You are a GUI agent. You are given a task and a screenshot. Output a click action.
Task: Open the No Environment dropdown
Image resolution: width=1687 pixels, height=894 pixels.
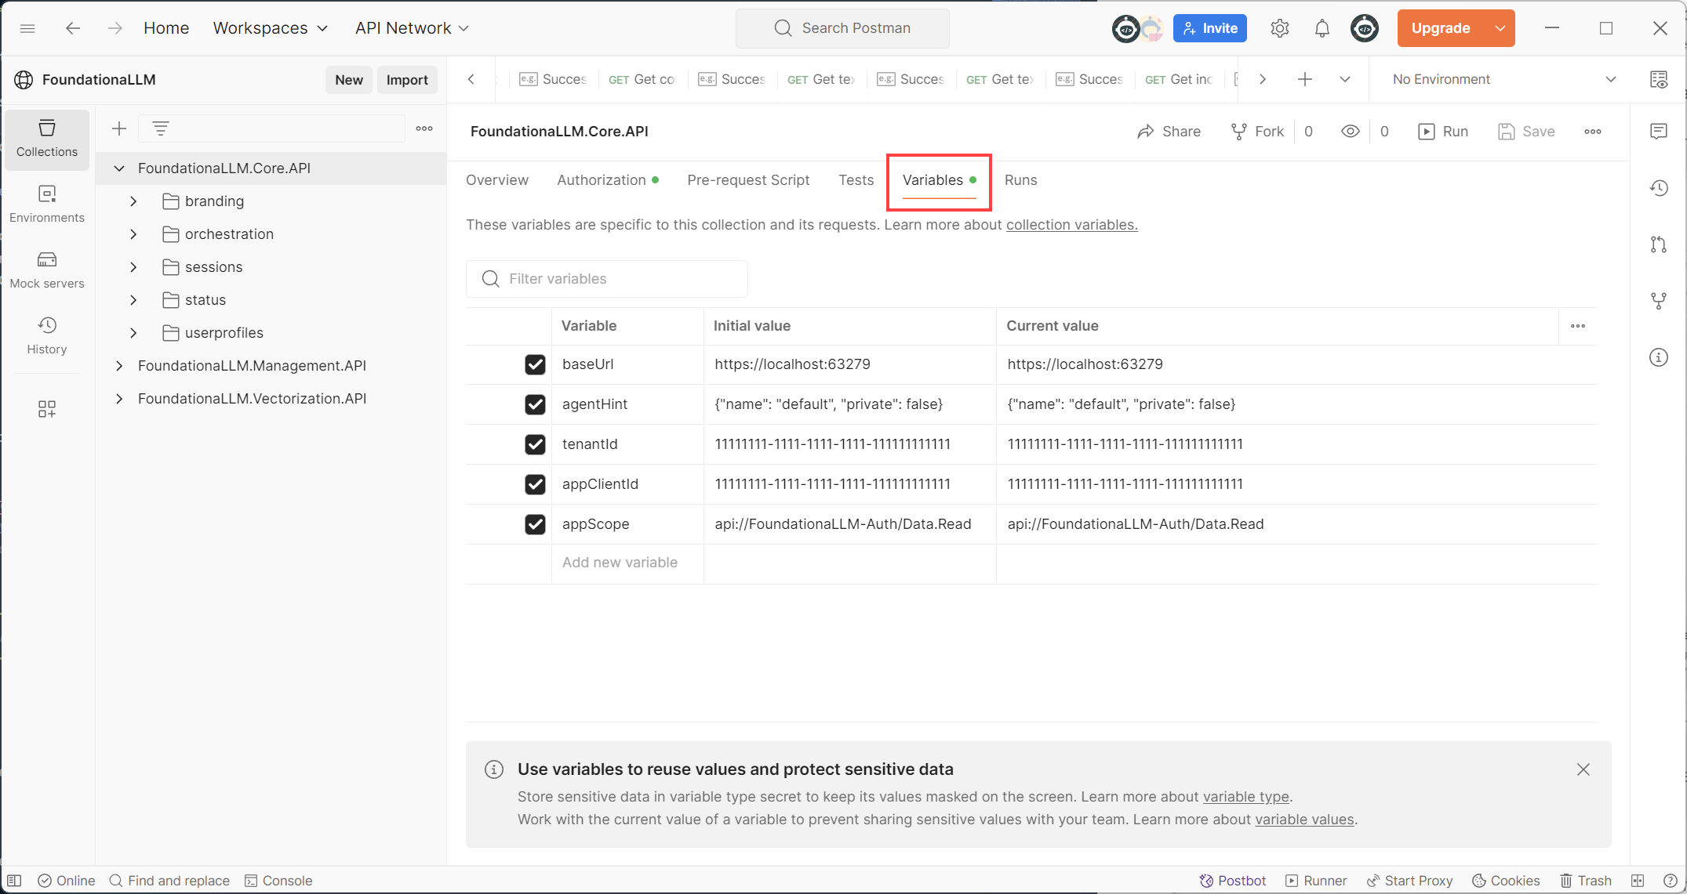(1504, 79)
